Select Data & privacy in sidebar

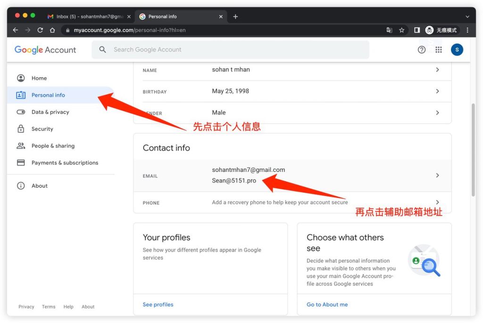tap(50, 112)
